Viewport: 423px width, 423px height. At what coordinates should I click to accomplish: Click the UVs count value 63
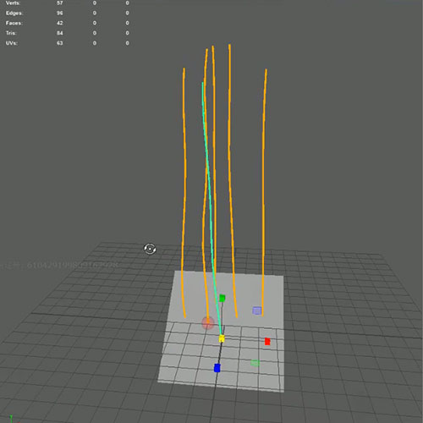point(59,43)
